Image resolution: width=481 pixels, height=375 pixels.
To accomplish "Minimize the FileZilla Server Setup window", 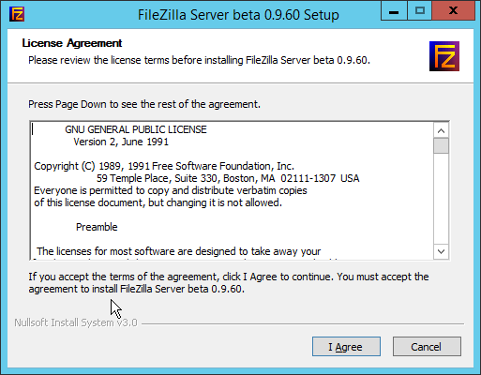I will coord(394,11).
